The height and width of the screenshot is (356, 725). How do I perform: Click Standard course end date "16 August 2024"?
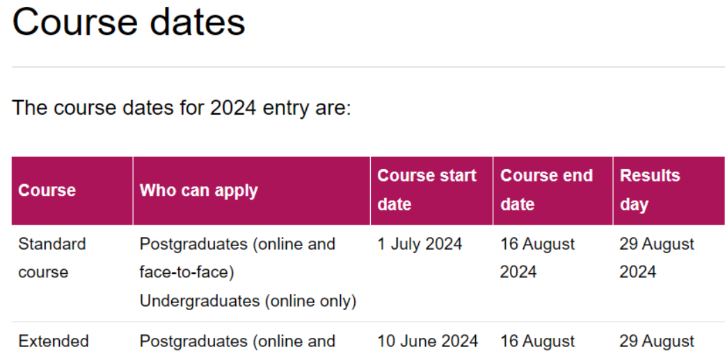[x=537, y=258]
